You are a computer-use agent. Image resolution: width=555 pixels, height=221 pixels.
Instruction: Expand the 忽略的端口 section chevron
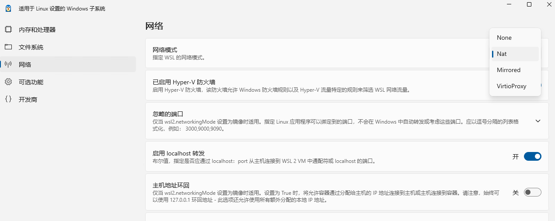538,121
